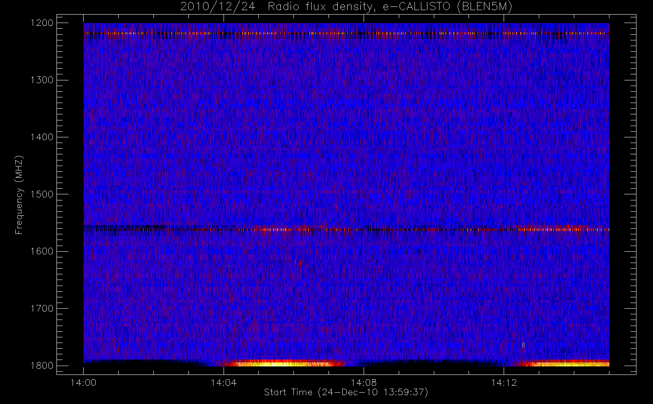Click the 14:08 time tick label

coord(364,383)
